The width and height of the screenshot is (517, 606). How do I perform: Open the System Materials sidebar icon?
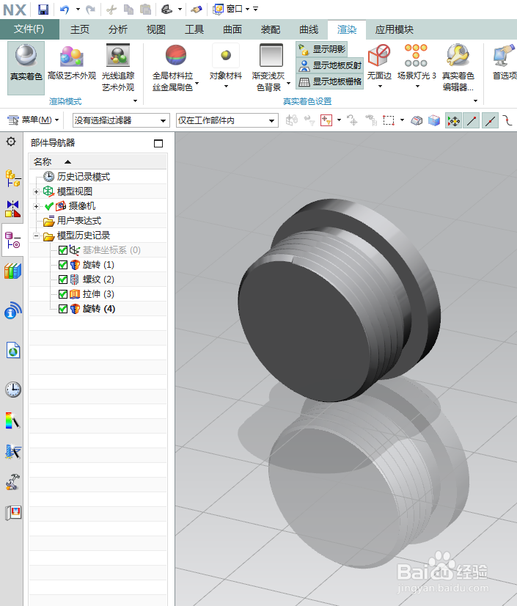(x=12, y=420)
